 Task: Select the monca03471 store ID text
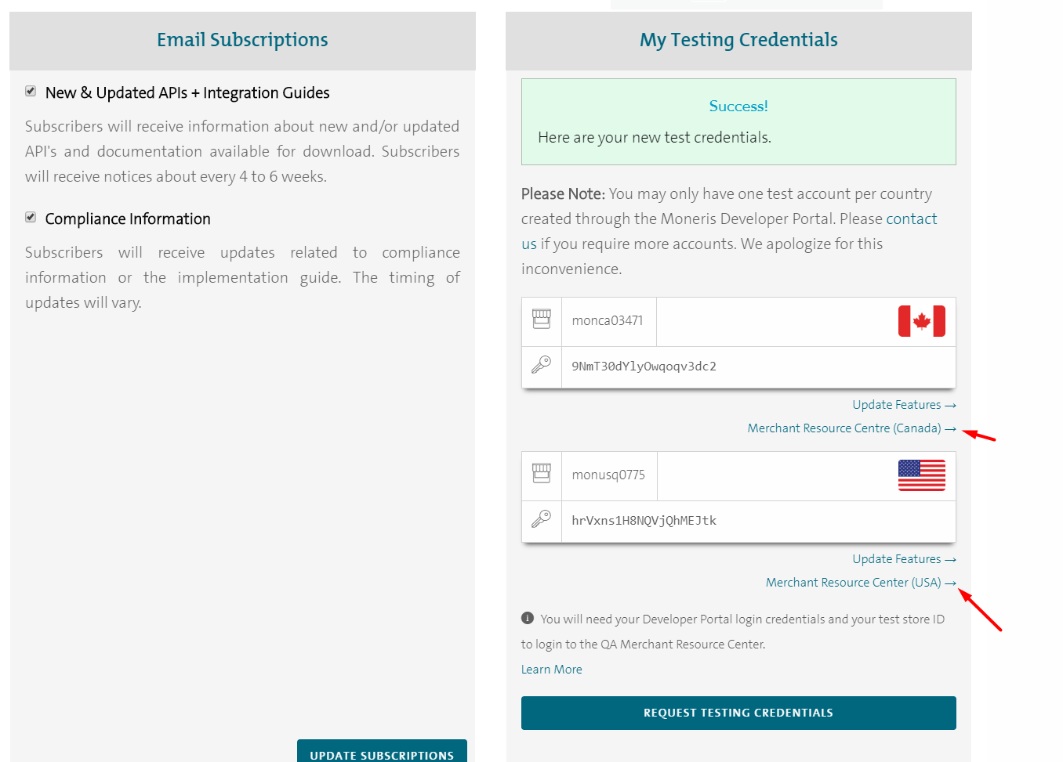(x=608, y=320)
